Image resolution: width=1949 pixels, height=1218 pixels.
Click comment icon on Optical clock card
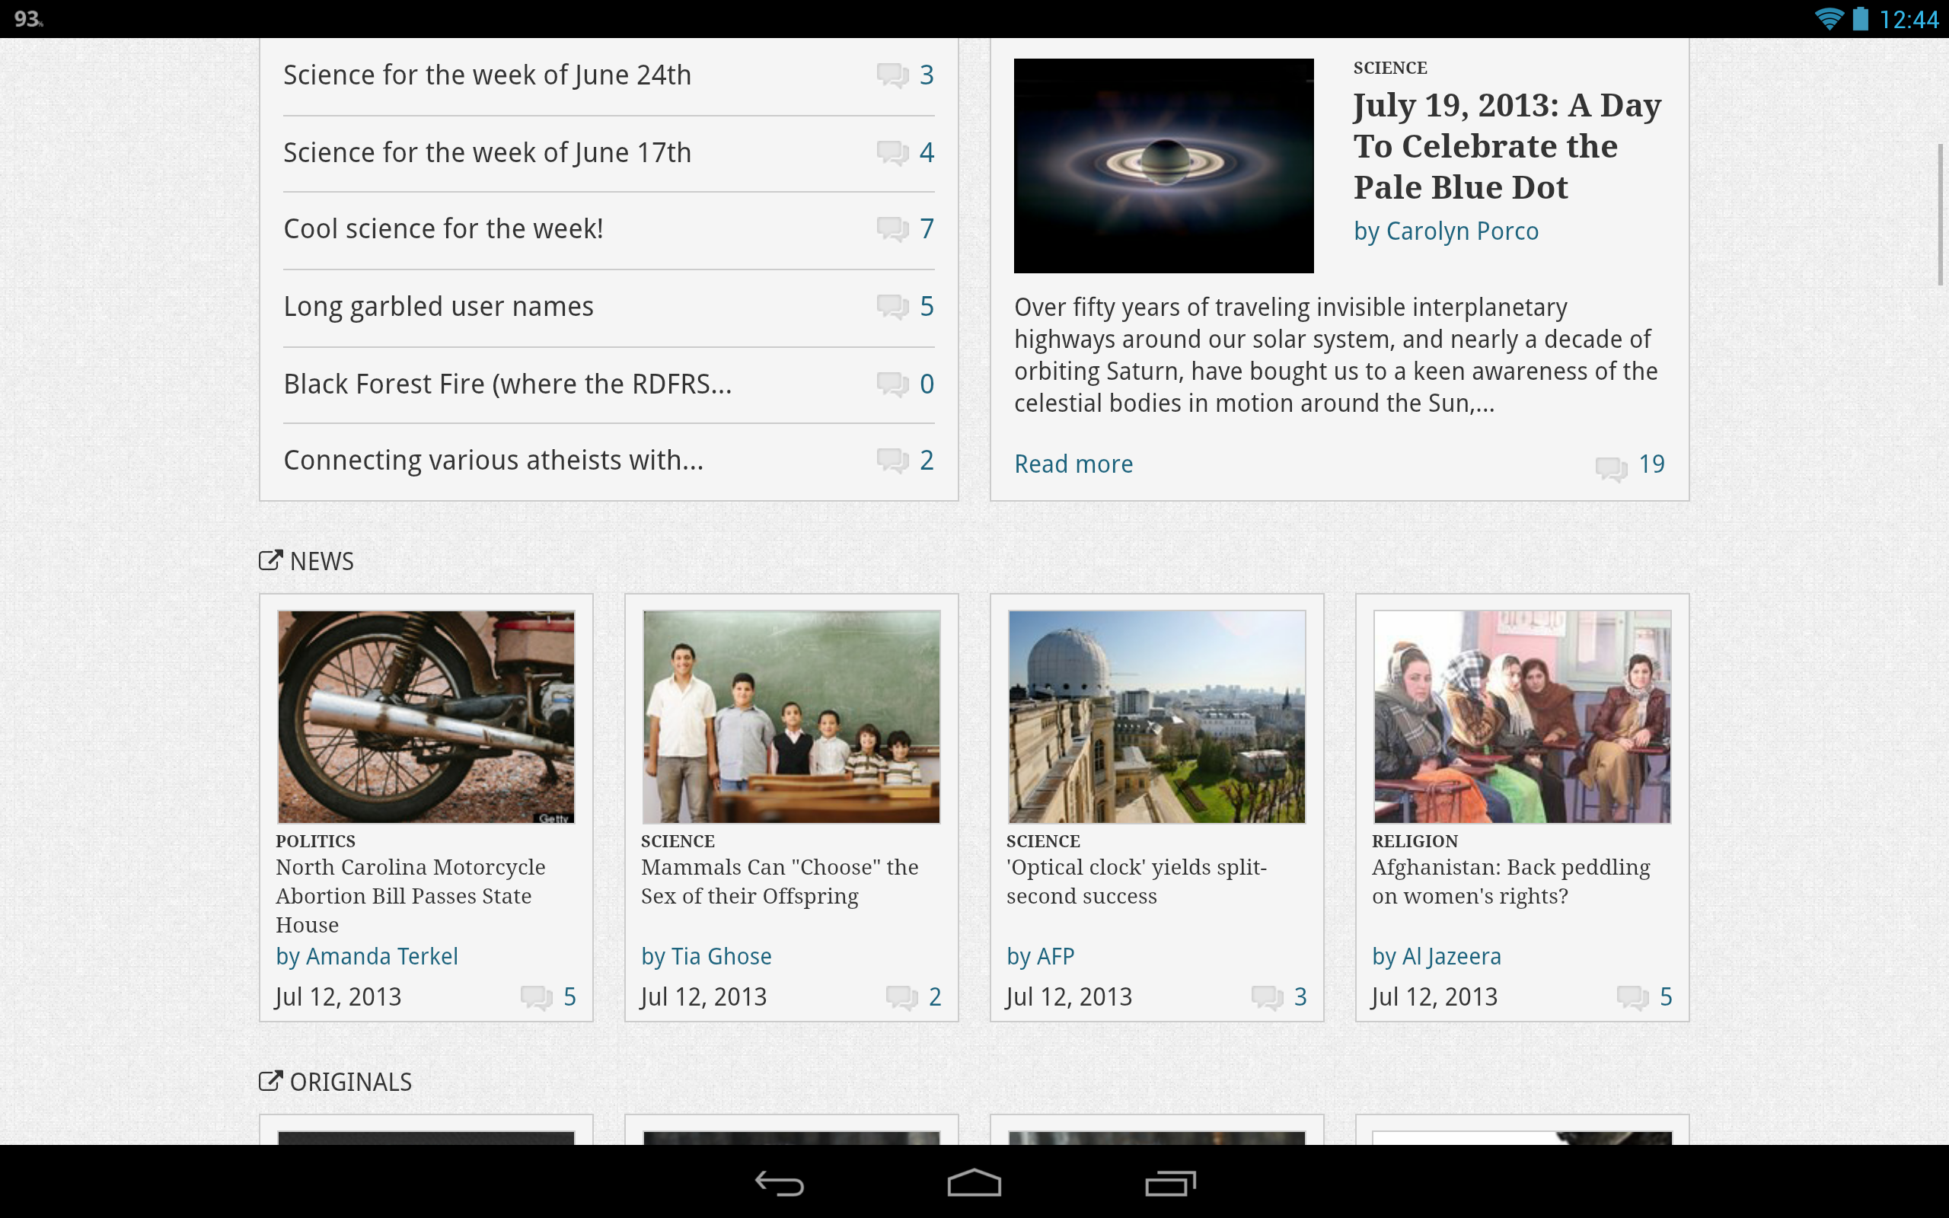(1268, 998)
